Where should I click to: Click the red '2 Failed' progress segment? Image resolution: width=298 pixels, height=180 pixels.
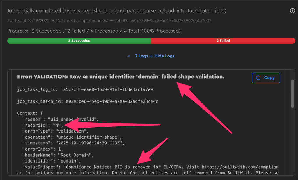tap(223, 41)
